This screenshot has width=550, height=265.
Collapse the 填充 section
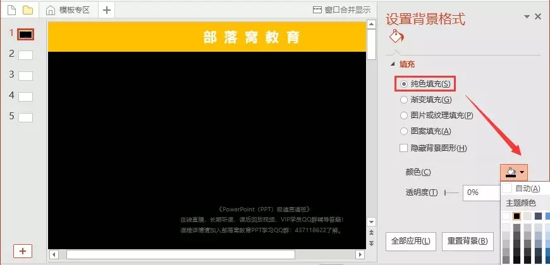[393, 64]
